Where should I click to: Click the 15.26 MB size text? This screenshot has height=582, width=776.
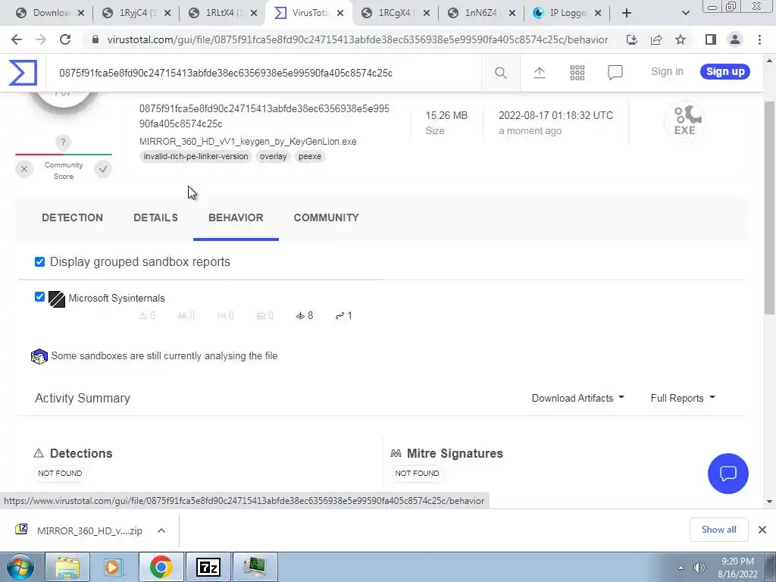pyautogui.click(x=446, y=115)
